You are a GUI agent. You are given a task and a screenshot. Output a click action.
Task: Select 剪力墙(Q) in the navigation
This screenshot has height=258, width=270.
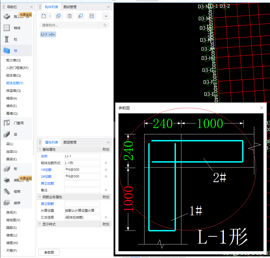coord(14,60)
